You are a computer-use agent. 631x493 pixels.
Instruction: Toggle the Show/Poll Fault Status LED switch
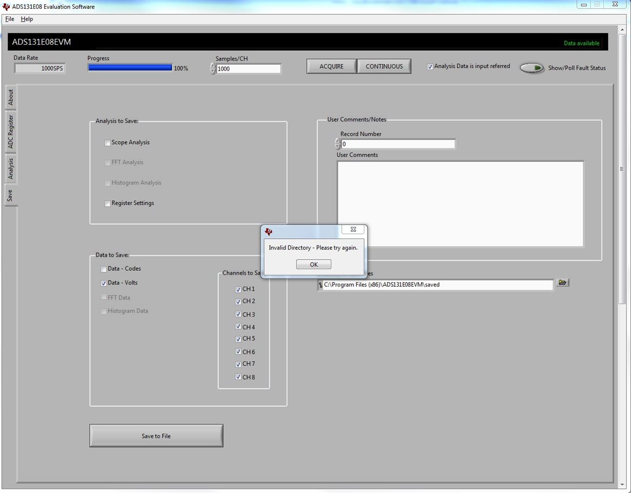pyautogui.click(x=532, y=68)
